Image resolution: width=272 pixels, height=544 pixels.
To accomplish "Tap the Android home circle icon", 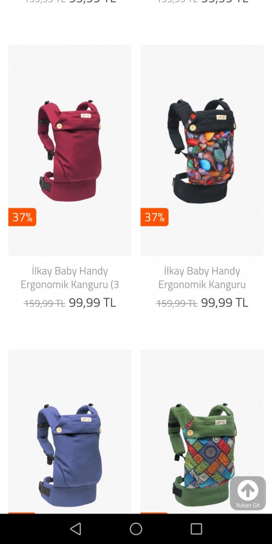I will coord(136,529).
